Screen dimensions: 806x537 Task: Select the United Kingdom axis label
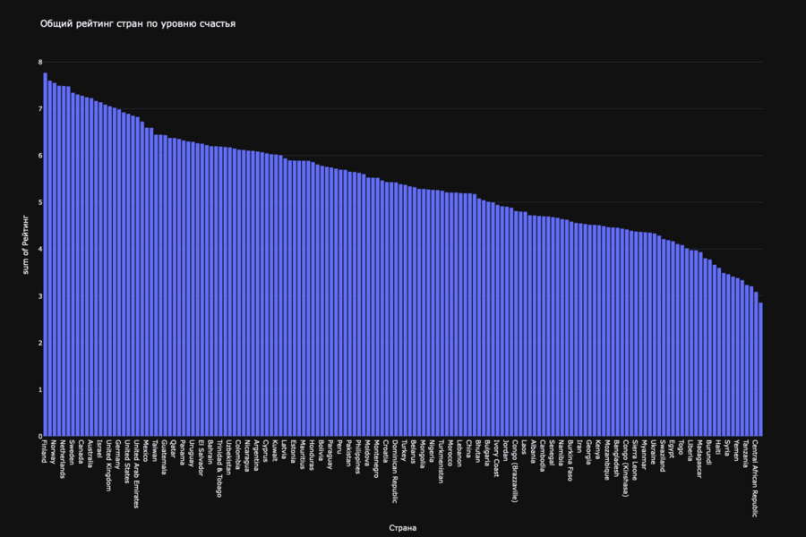pyautogui.click(x=108, y=465)
